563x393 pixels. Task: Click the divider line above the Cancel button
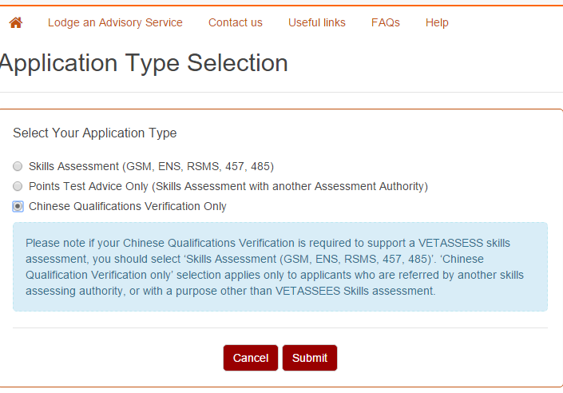280,327
